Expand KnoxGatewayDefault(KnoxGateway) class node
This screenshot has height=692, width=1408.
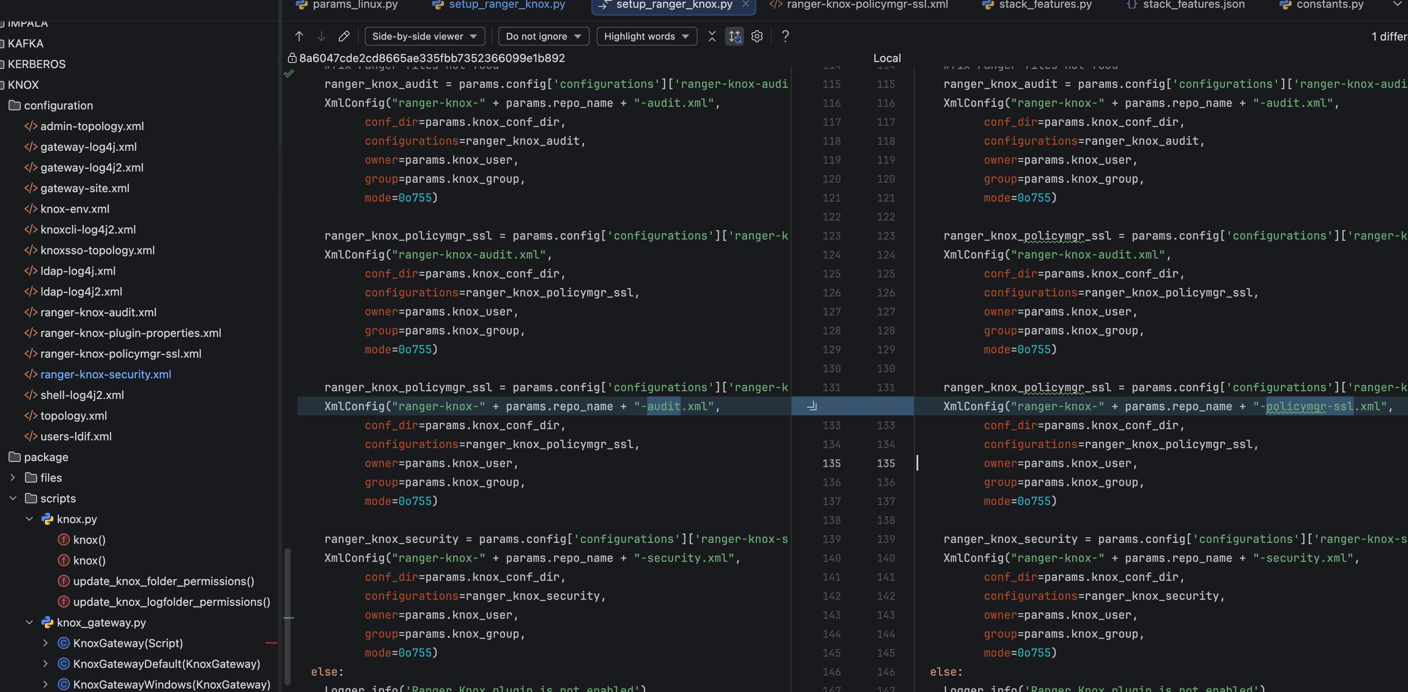45,664
